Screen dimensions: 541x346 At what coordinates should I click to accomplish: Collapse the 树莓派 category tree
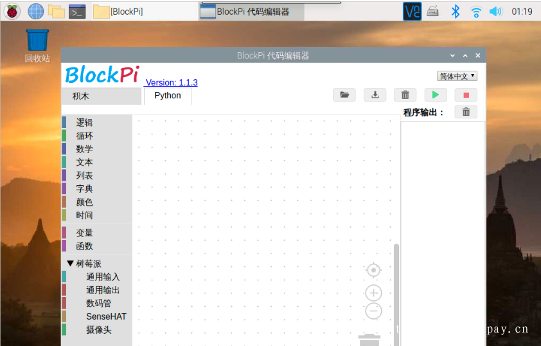[x=71, y=264]
